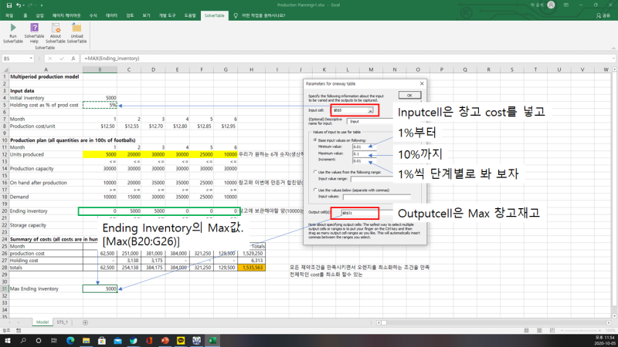Open Microsoft Store from taskbar
618x347 pixels.
pos(102,341)
